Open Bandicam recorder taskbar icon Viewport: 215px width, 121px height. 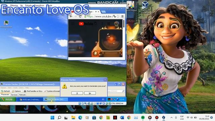(157, 118)
